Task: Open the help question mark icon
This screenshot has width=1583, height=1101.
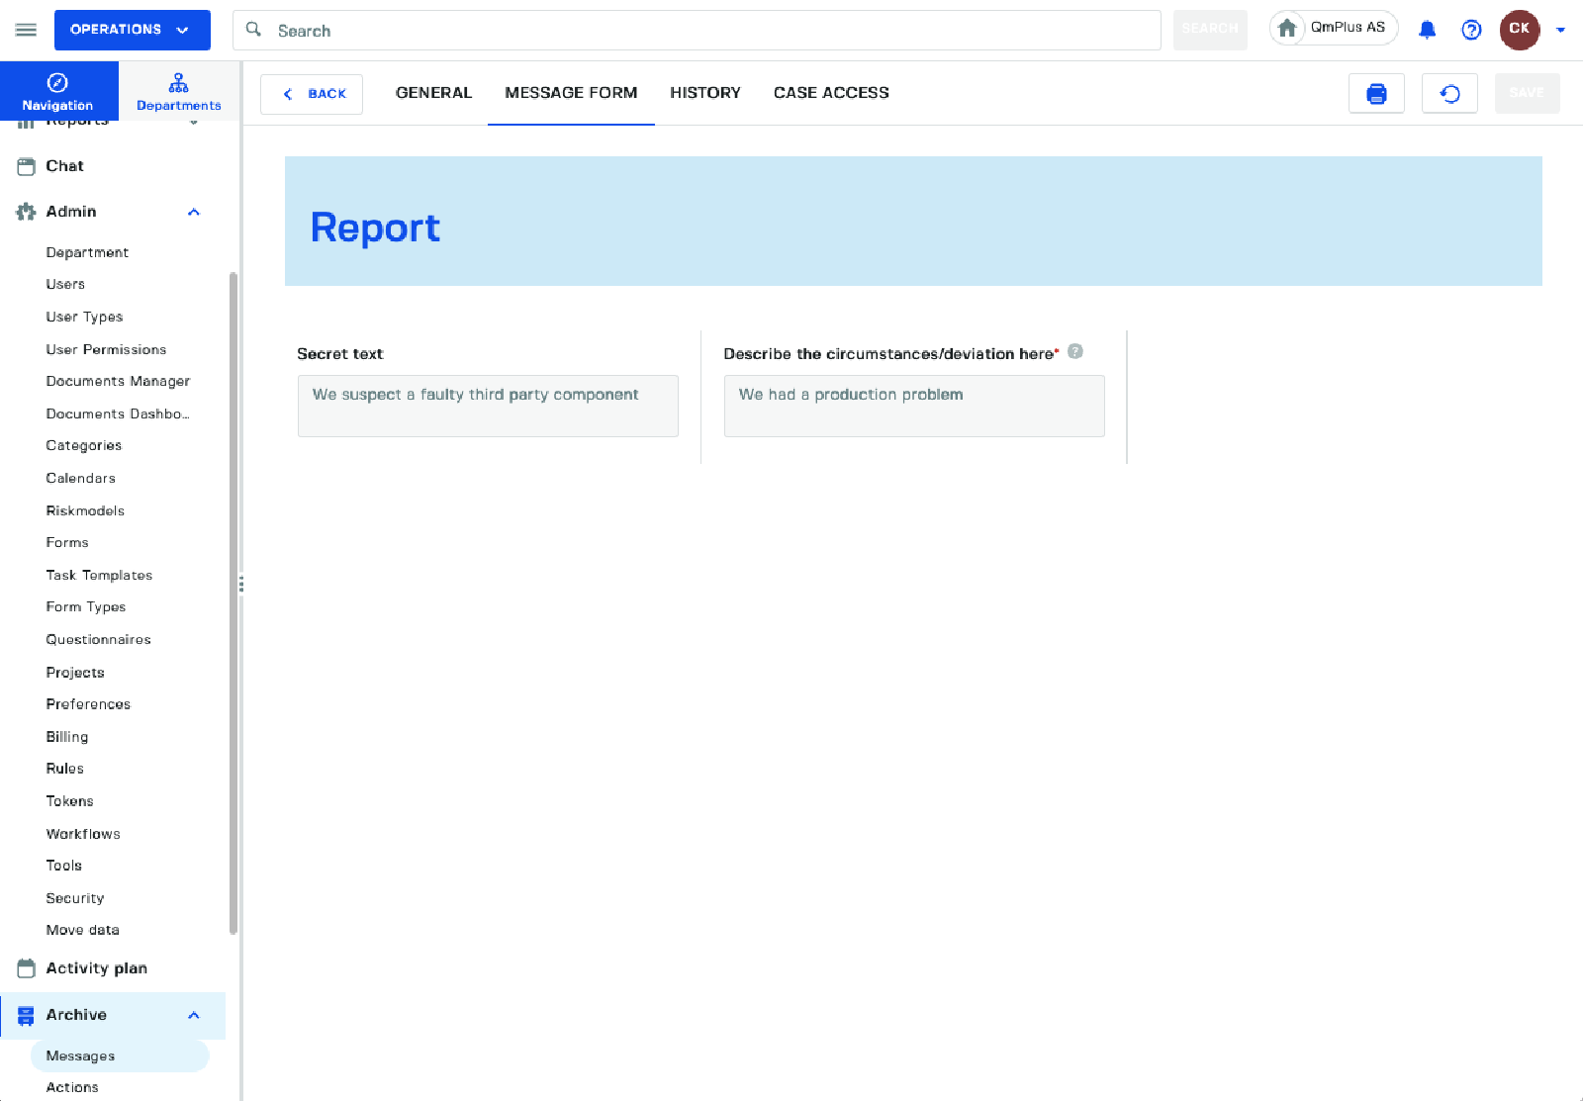Action: pos(1471,30)
